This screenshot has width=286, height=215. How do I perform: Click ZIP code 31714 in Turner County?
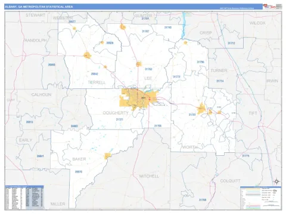coord(220,81)
